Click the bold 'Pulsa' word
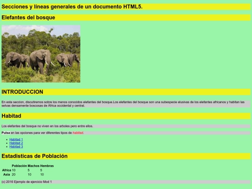Viewport: 252px width, 189px height. [6, 133]
